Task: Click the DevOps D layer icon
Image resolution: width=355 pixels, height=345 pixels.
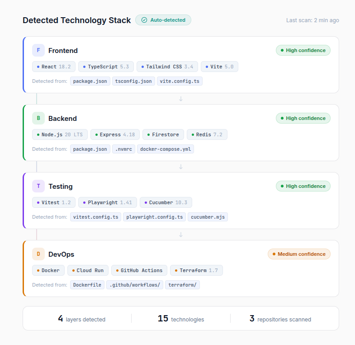Action: (x=38, y=254)
